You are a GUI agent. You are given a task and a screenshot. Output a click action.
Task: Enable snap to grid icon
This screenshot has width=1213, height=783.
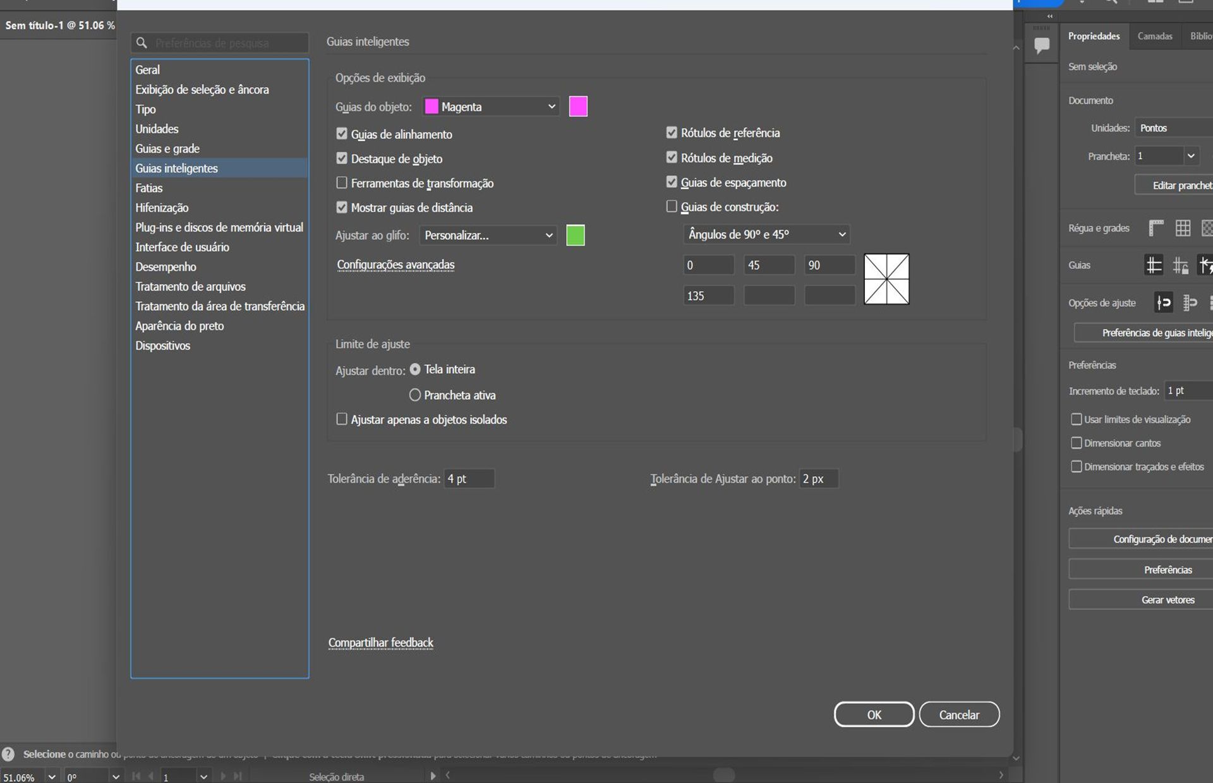point(1190,303)
